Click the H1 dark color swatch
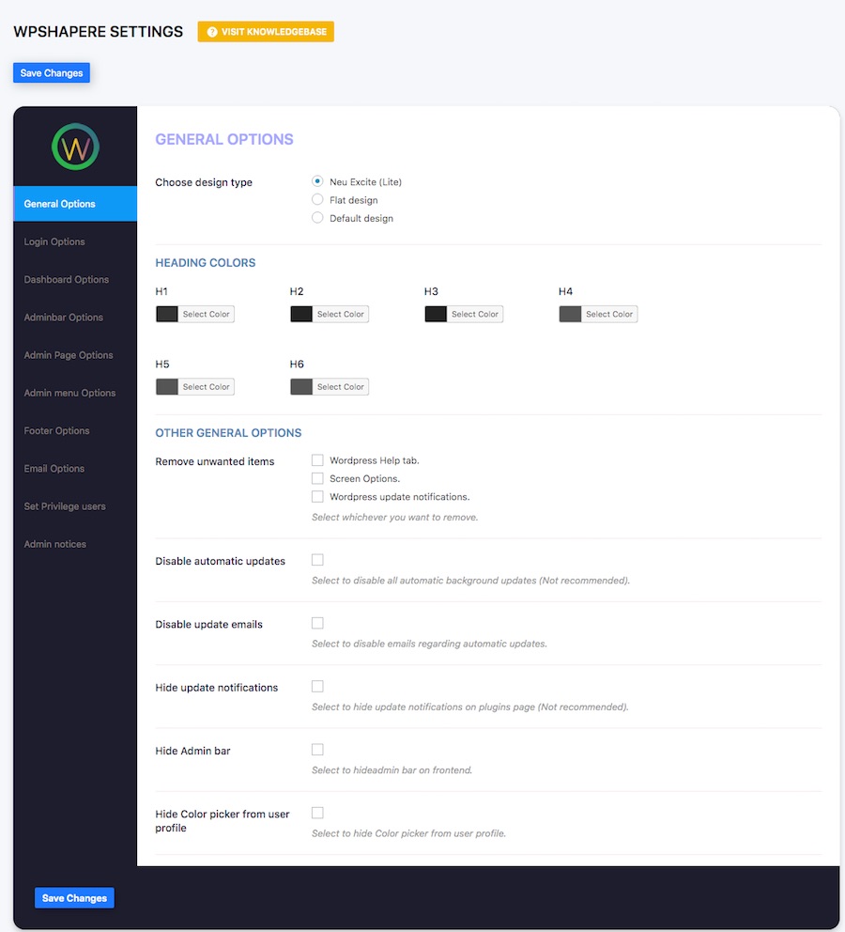The width and height of the screenshot is (845, 932). pyautogui.click(x=167, y=315)
